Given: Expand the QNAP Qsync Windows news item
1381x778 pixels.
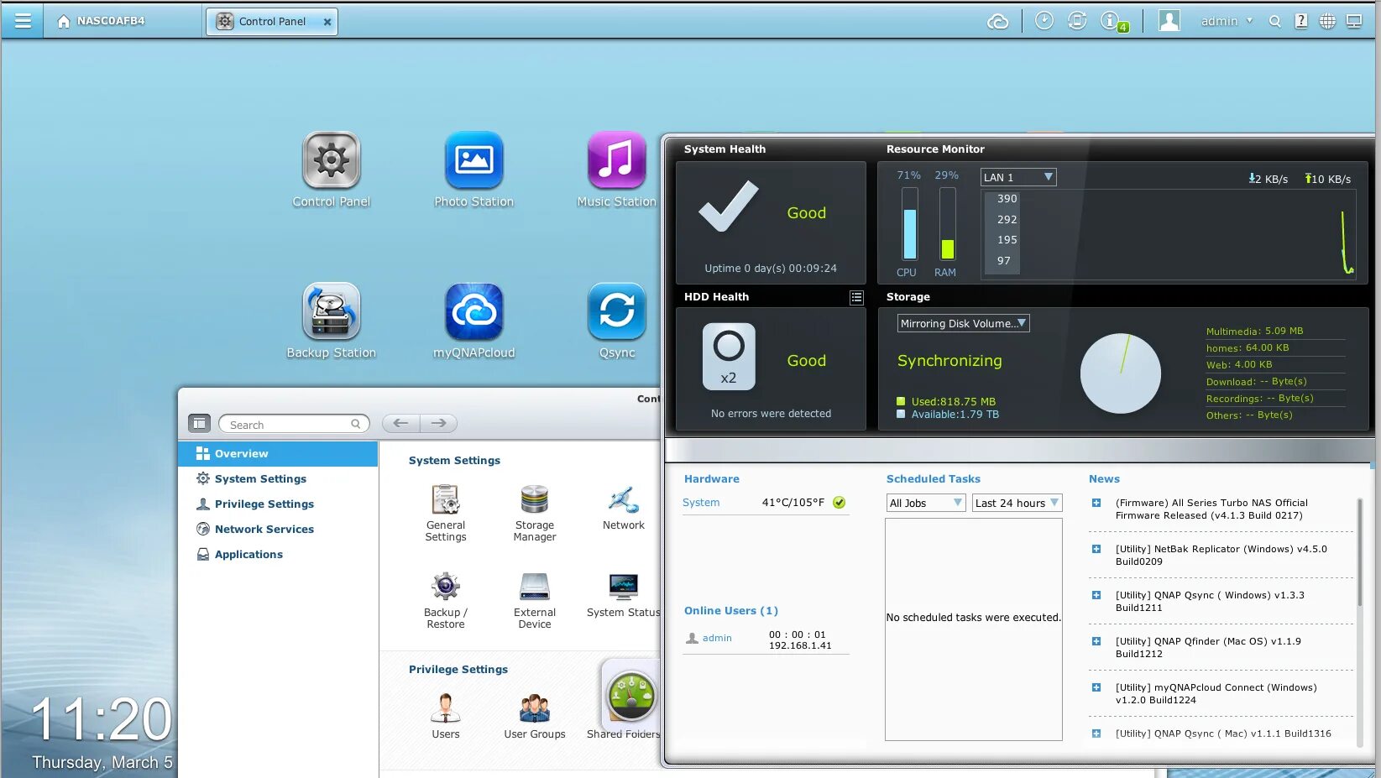Looking at the screenshot, I should (x=1096, y=595).
